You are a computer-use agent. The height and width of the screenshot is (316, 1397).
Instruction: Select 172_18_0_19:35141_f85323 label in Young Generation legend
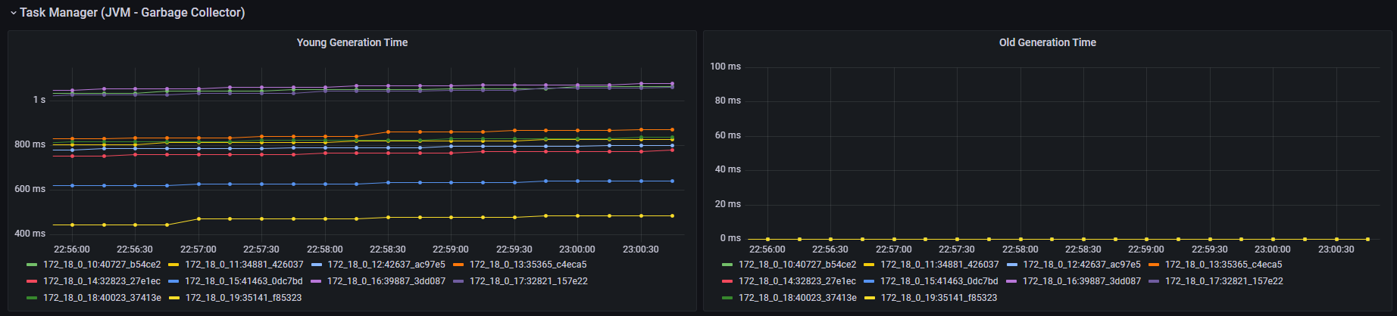[x=243, y=298]
